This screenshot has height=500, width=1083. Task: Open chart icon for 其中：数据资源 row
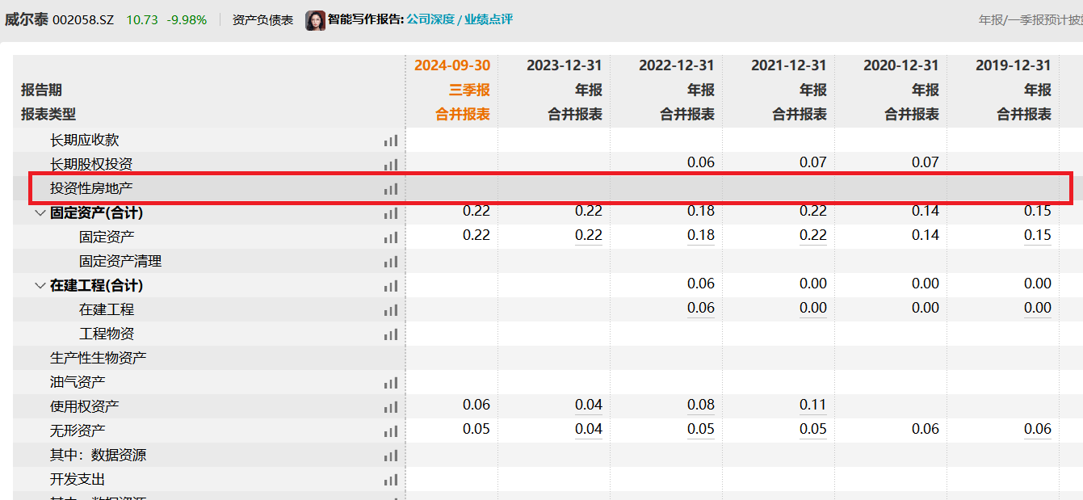tap(391, 456)
